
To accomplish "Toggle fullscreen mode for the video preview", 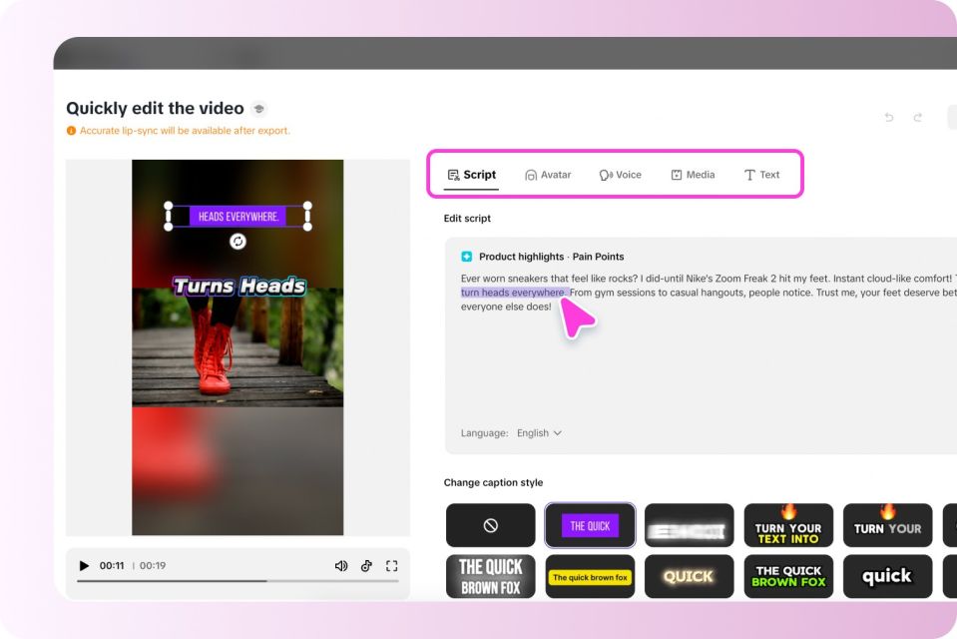I will tap(392, 565).
